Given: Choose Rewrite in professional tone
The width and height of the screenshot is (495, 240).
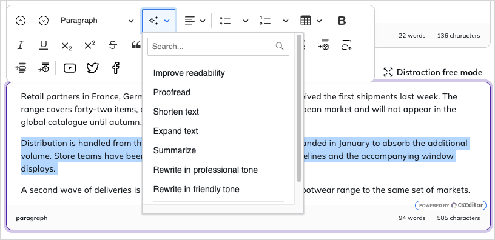Looking at the screenshot, I should point(205,170).
